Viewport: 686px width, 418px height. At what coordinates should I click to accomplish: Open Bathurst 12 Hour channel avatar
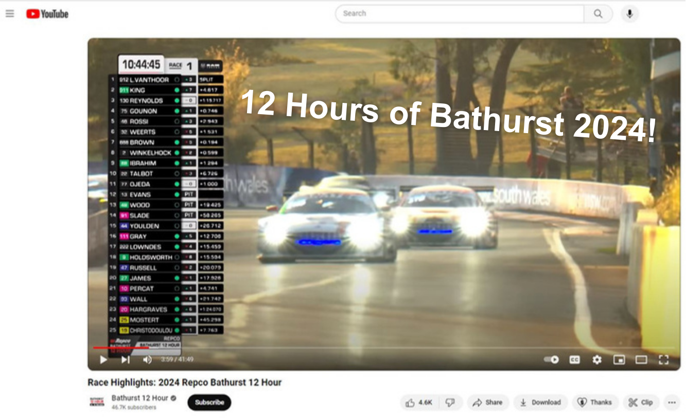coord(97,402)
